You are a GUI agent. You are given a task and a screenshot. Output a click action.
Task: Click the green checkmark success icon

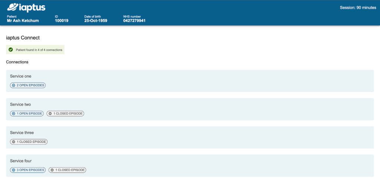tap(11, 50)
